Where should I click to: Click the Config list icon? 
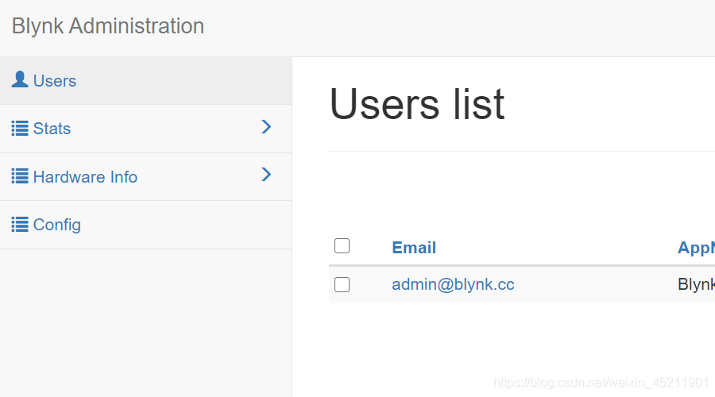coord(20,224)
